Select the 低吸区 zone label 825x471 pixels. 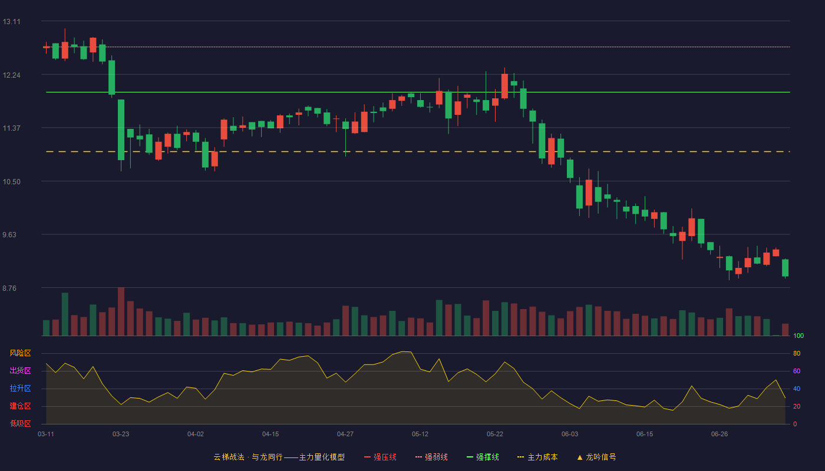tap(20, 423)
